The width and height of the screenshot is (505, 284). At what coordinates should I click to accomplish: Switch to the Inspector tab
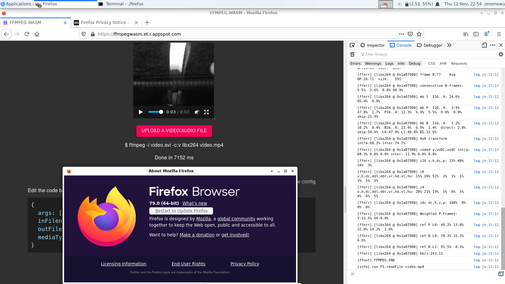pyautogui.click(x=372, y=45)
